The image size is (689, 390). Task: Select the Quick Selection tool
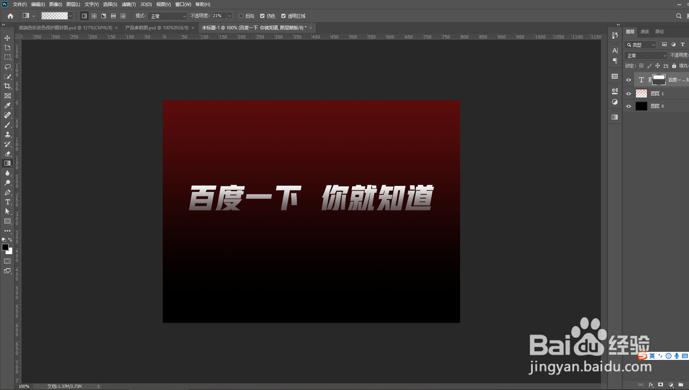click(x=7, y=76)
